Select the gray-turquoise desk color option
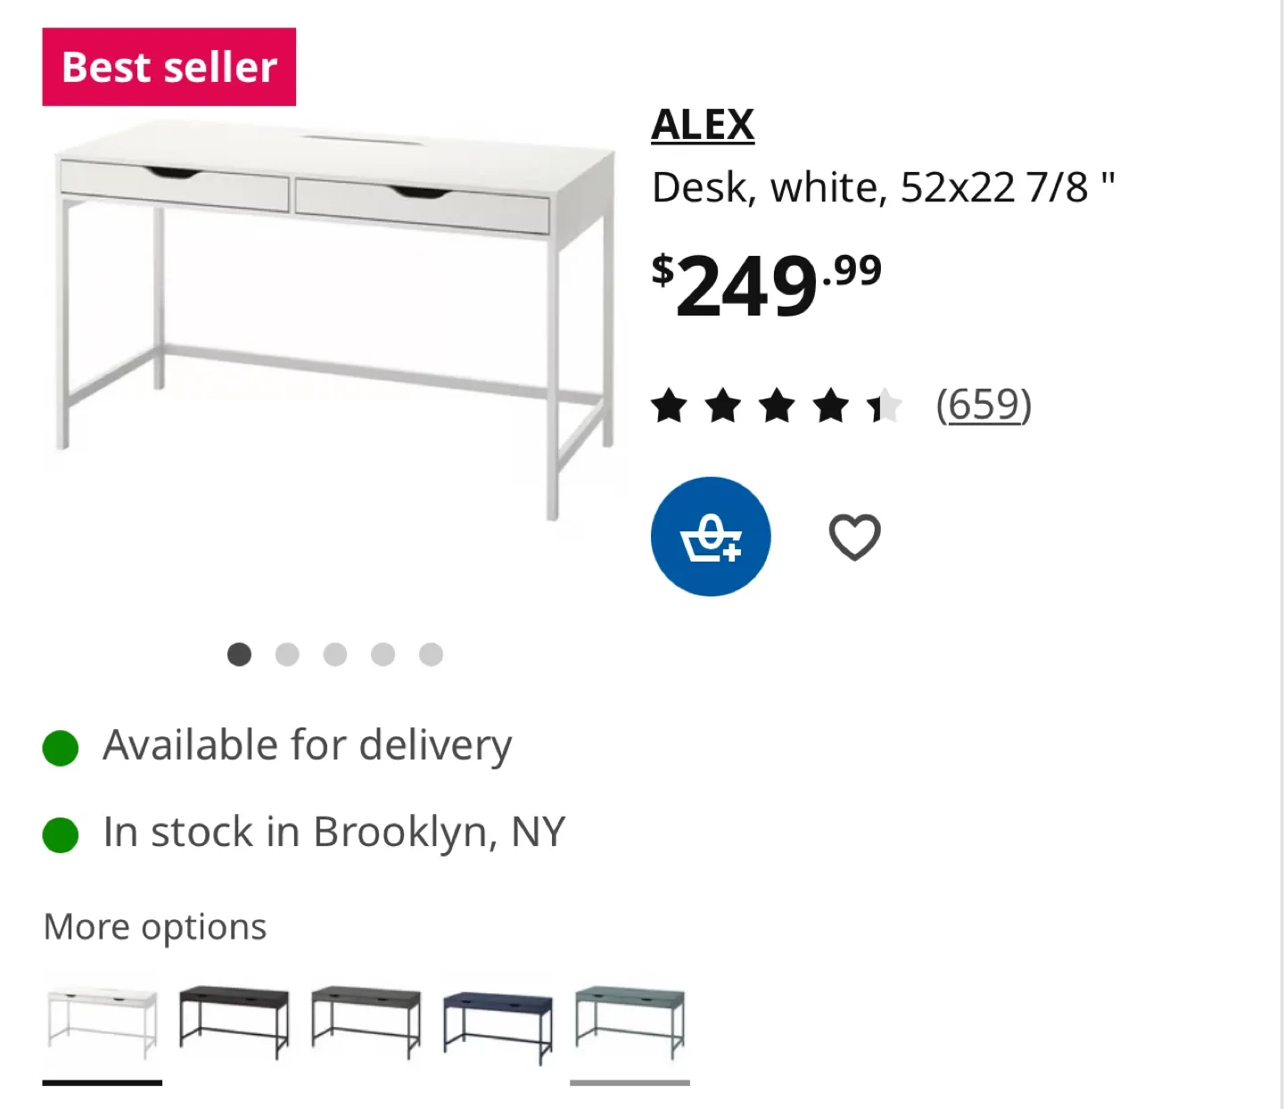This screenshot has height=1109, width=1284. point(630,1023)
